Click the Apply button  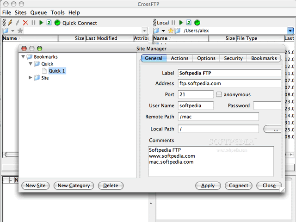(208, 185)
